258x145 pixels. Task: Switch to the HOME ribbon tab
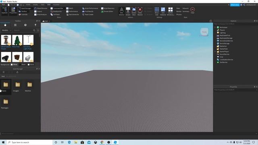pyautogui.click(x=28, y=5)
